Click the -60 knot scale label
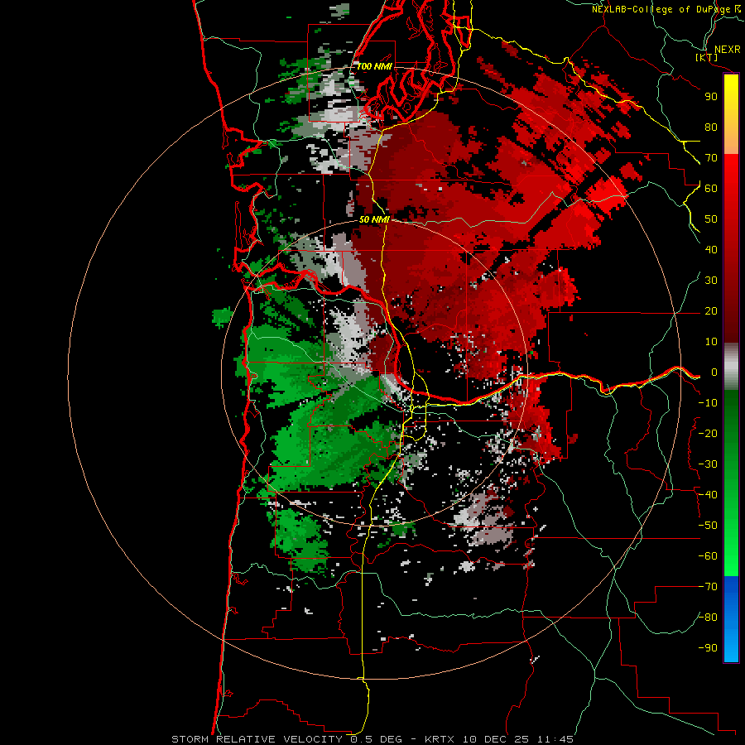Image resolution: width=745 pixels, height=745 pixels. [x=708, y=556]
